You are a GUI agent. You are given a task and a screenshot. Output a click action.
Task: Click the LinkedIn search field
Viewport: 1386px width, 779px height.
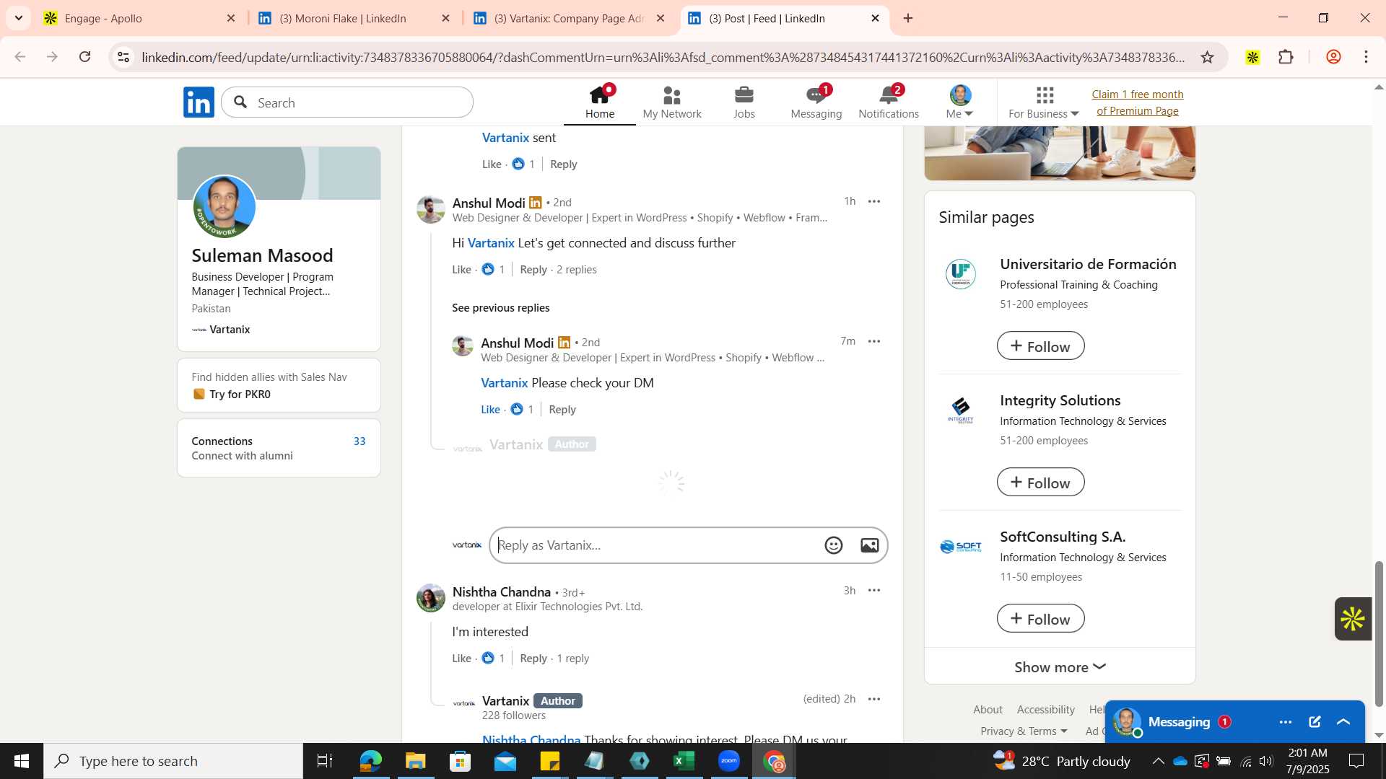(x=347, y=102)
